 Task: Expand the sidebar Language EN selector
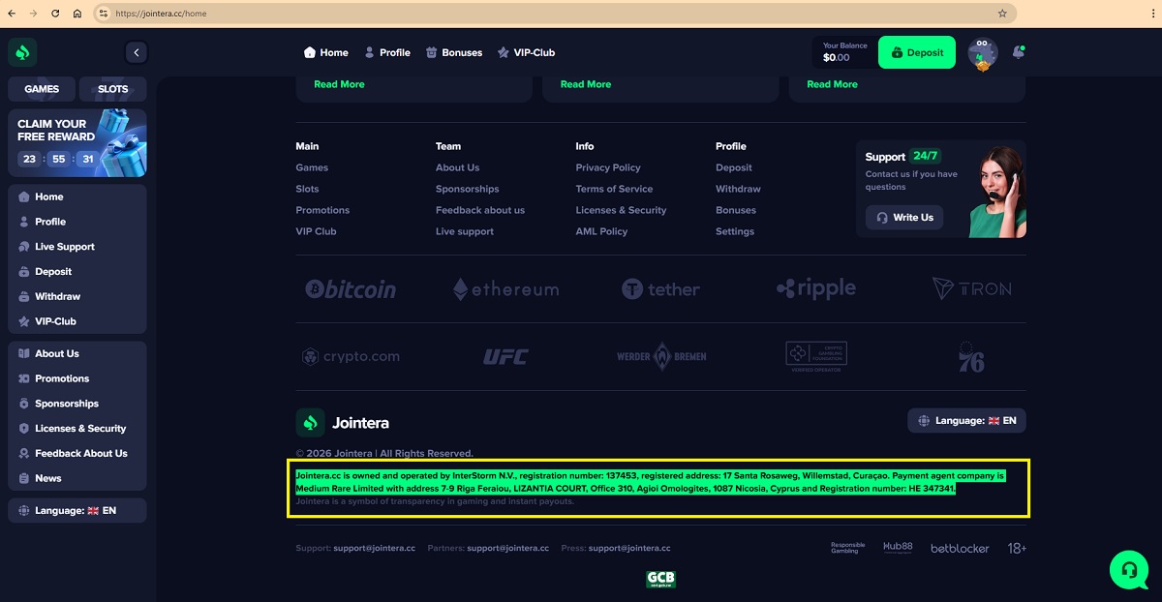[76, 510]
